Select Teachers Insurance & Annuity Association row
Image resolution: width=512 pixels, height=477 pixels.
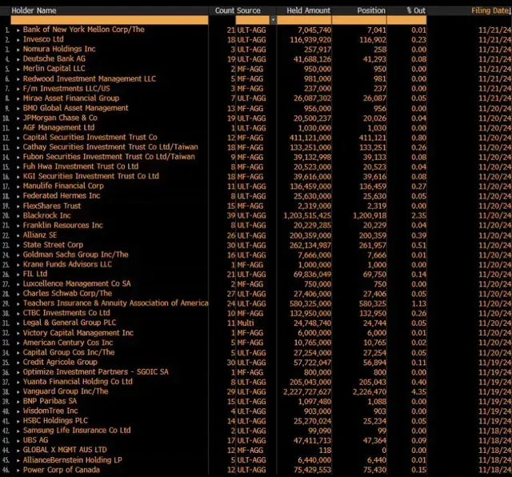coord(115,303)
